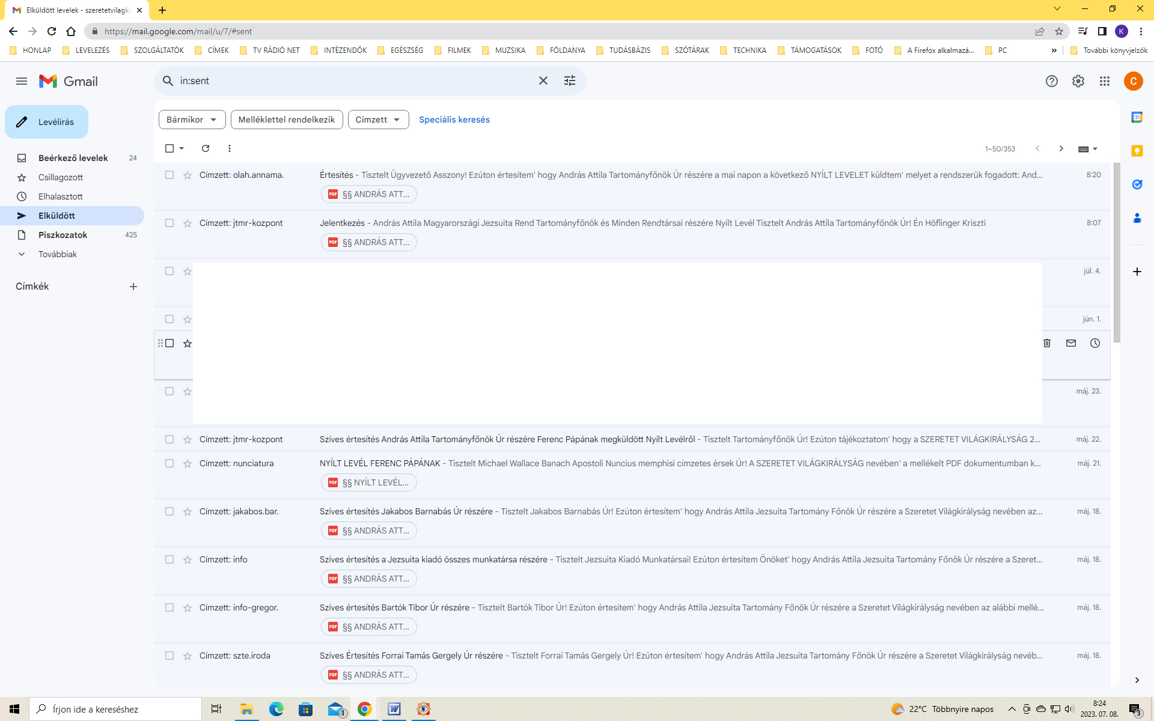Select the info-gregor. message checkbox

point(169,607)
